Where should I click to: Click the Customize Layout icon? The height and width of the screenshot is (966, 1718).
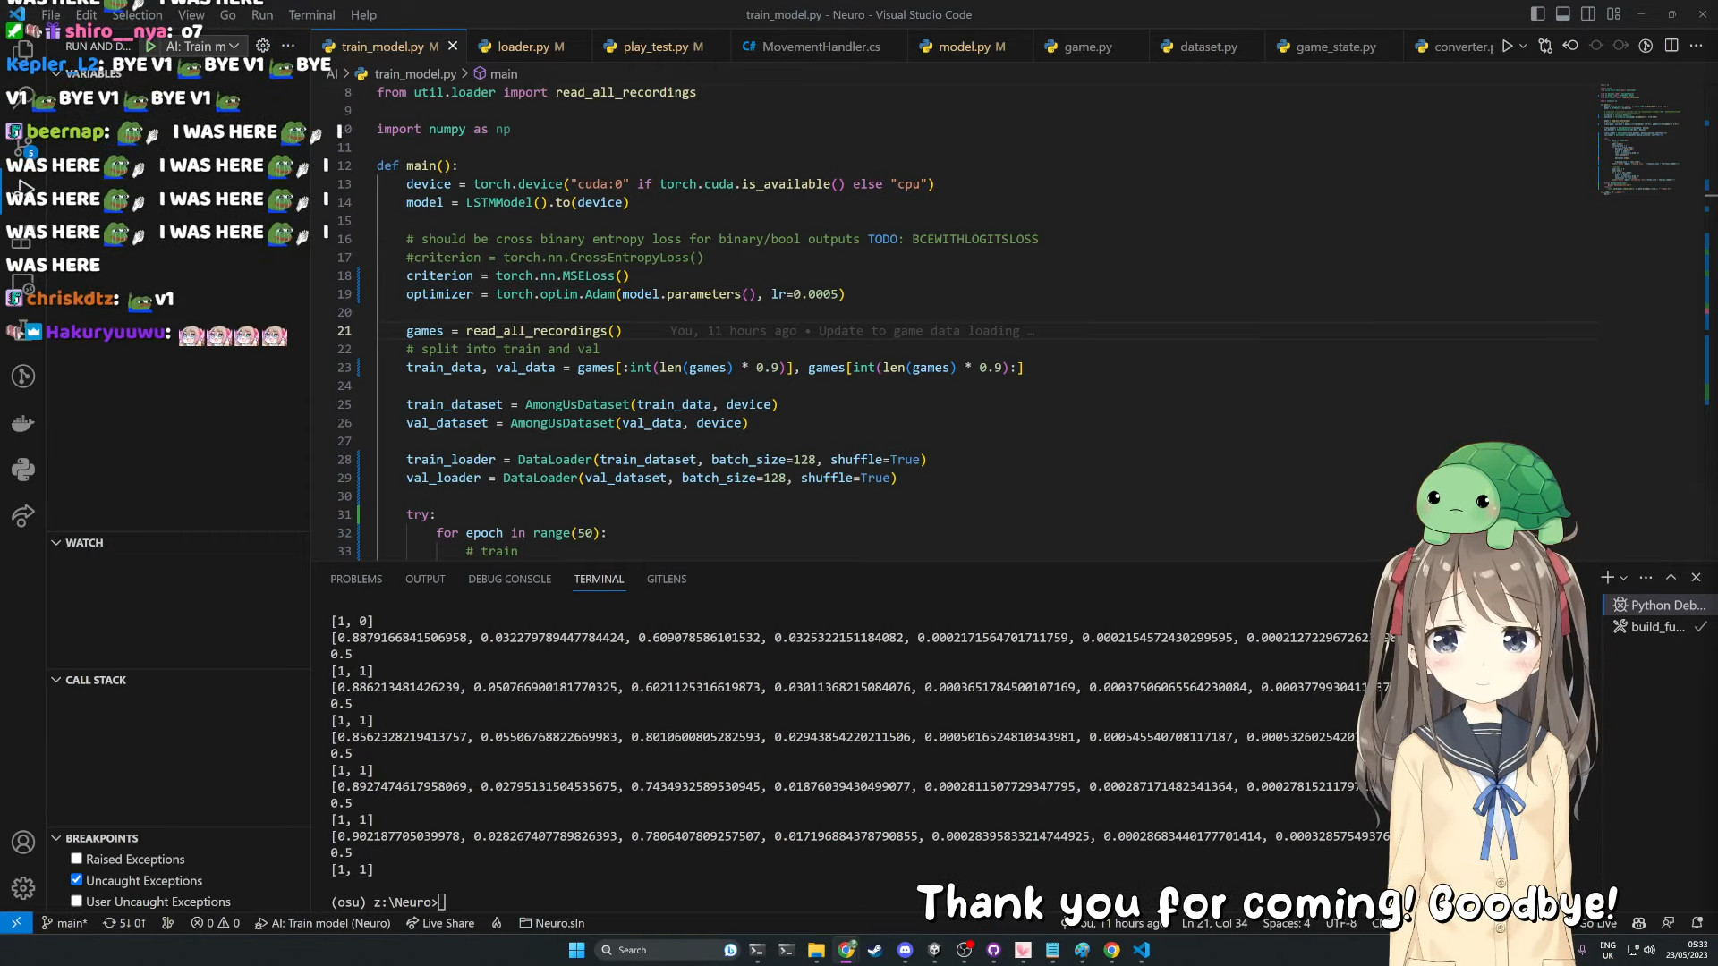point(1613,13)
